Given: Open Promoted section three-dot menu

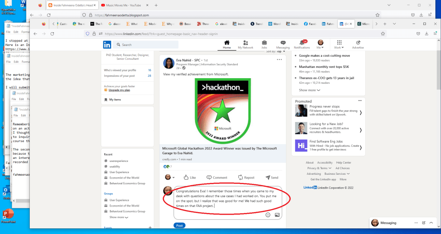Looking at the screenshot, I should click(x=360, y=100).
